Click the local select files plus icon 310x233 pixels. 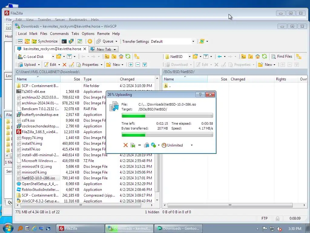(131, 65)
